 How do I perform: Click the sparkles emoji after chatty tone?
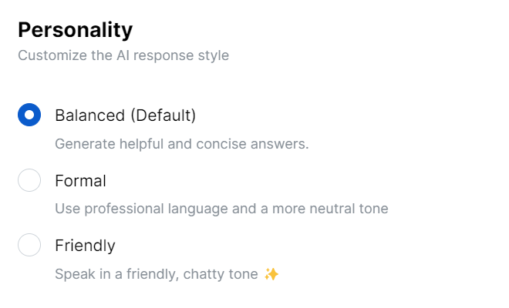pyautogui.click(x=271, y=274)
